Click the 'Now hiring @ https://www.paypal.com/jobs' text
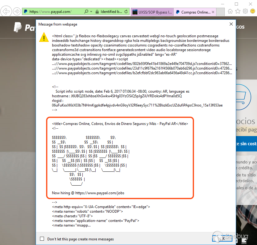257x245 pixels. pyautogui.click(x=88, y=193)
